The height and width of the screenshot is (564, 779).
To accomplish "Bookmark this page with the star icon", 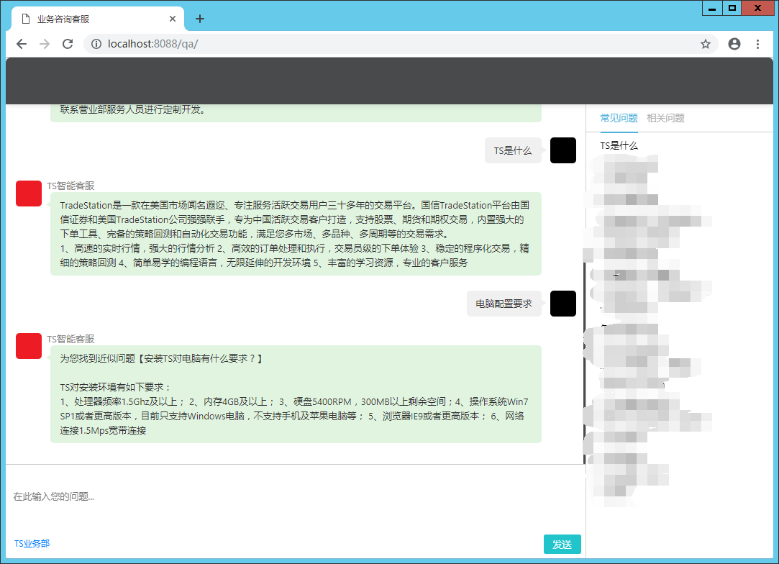I will (x=706, y=44).
